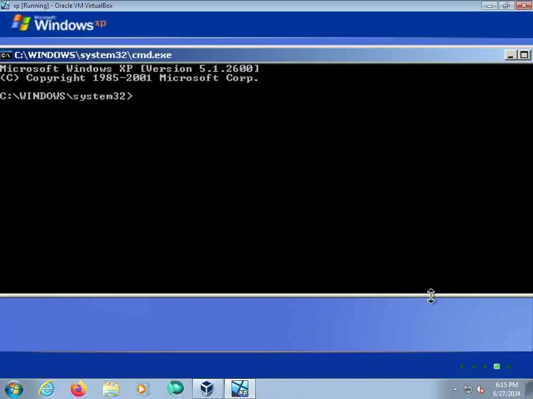Click the Show desktop strip
Viewport: 533px width, 399px height.
pyautogui.click(x=529, y=389)
